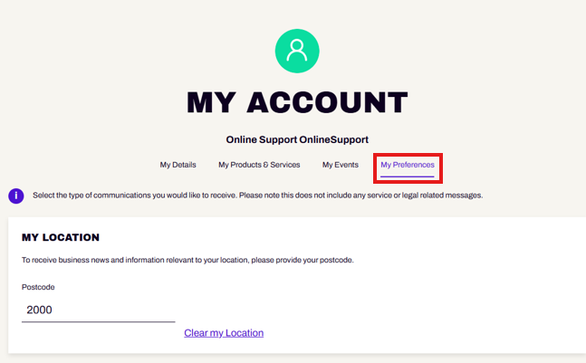Click the 2000 postcode value

click(39, 310)
